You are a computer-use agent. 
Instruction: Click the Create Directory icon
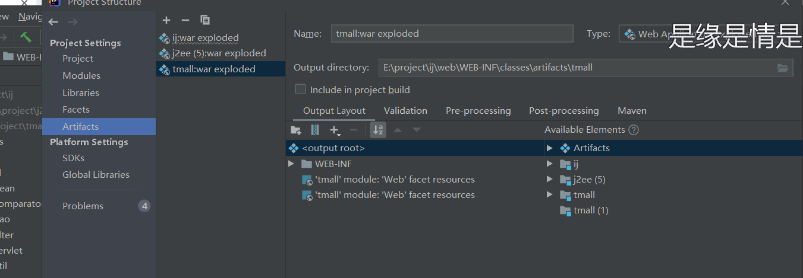coord(296,130)
